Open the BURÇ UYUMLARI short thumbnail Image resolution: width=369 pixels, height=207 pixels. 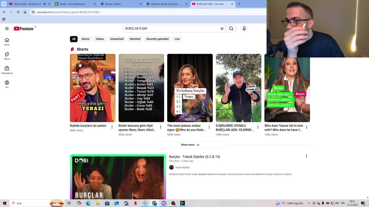click(238, 88)
